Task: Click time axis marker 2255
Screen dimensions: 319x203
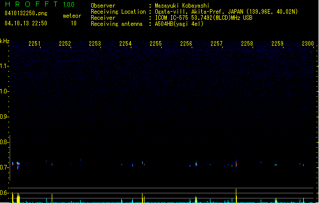Action: [x=156, y=44]
